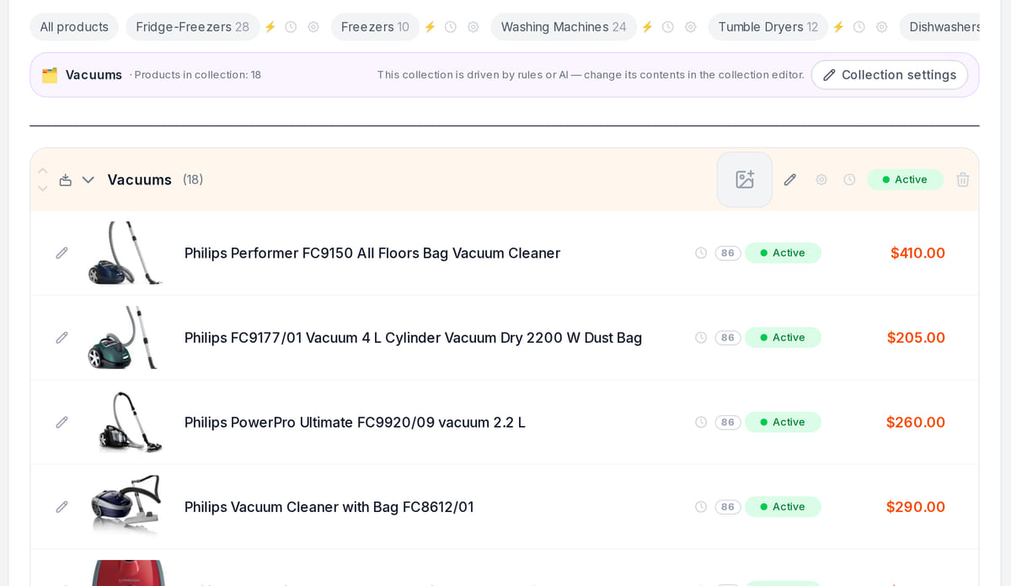Click the (18) count beside Vacuums heading

pos(193,179)
